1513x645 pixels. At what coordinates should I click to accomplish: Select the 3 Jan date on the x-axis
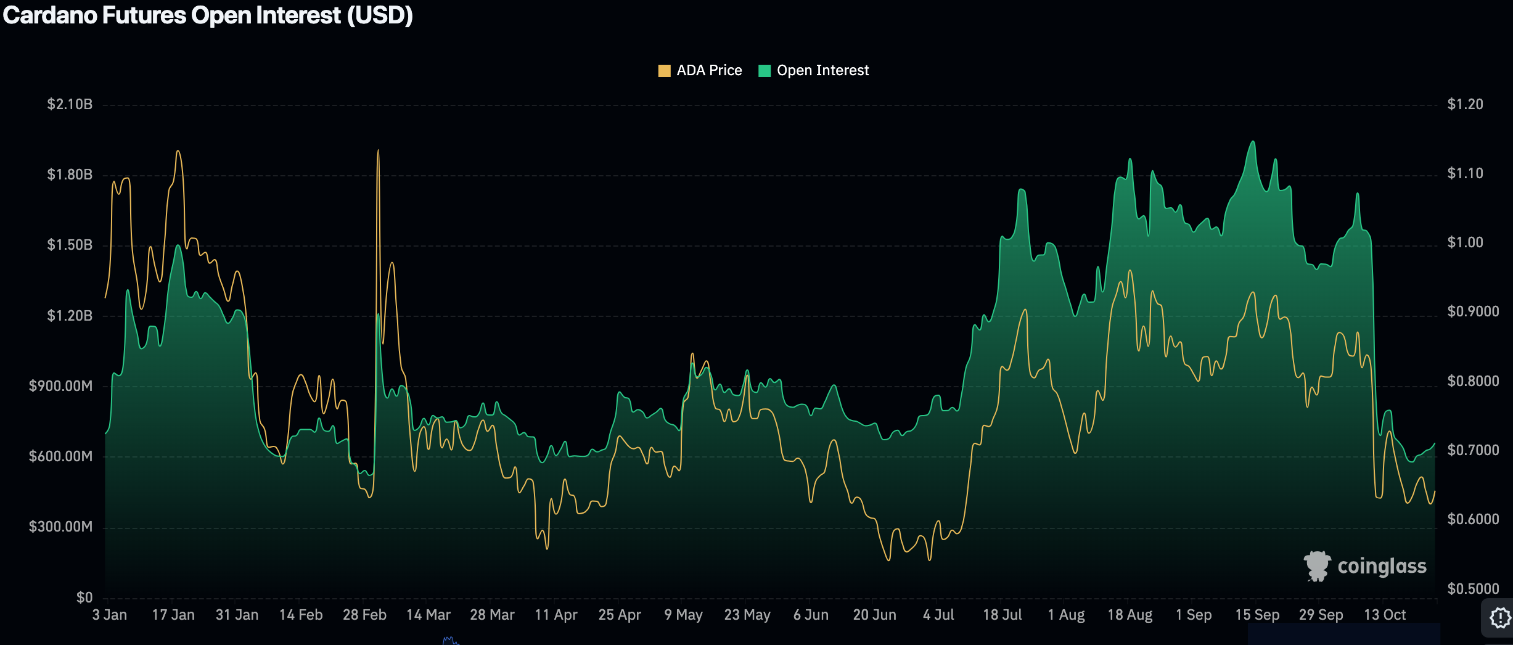[x=110, y=615]
